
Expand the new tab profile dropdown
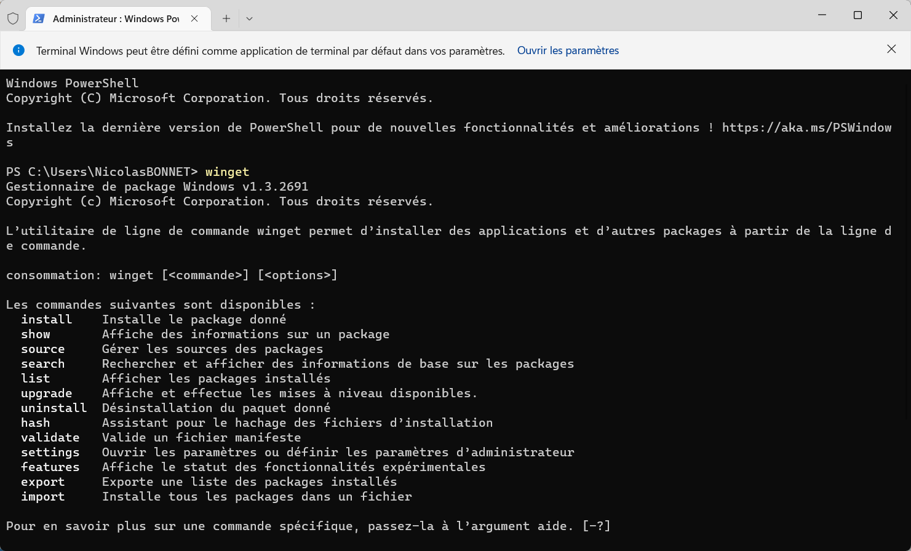[249, 18]
